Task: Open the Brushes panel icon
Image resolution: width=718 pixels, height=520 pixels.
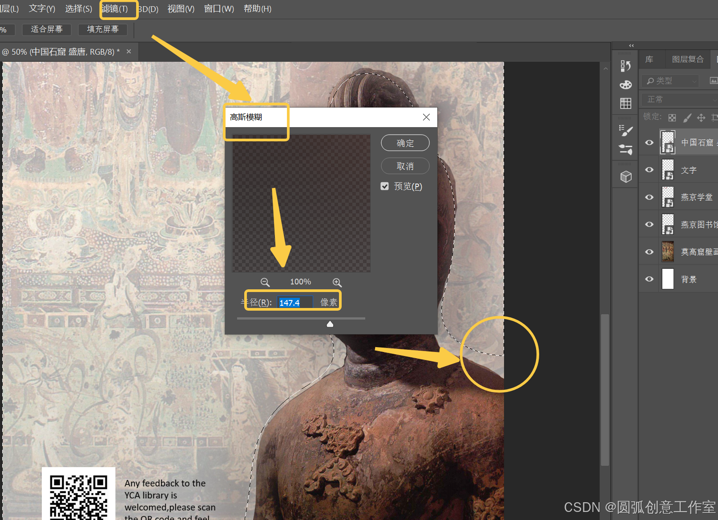Action: tap(626, 130)
